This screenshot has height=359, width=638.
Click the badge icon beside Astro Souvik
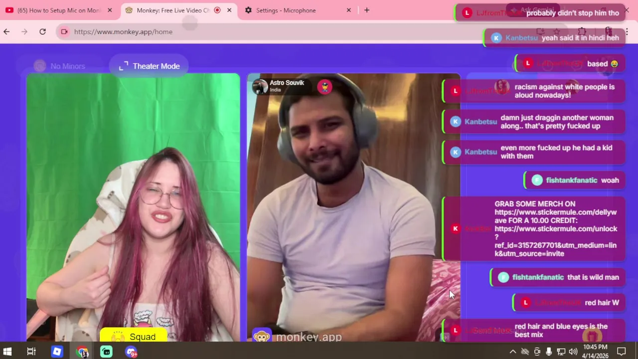click(324, 87)
